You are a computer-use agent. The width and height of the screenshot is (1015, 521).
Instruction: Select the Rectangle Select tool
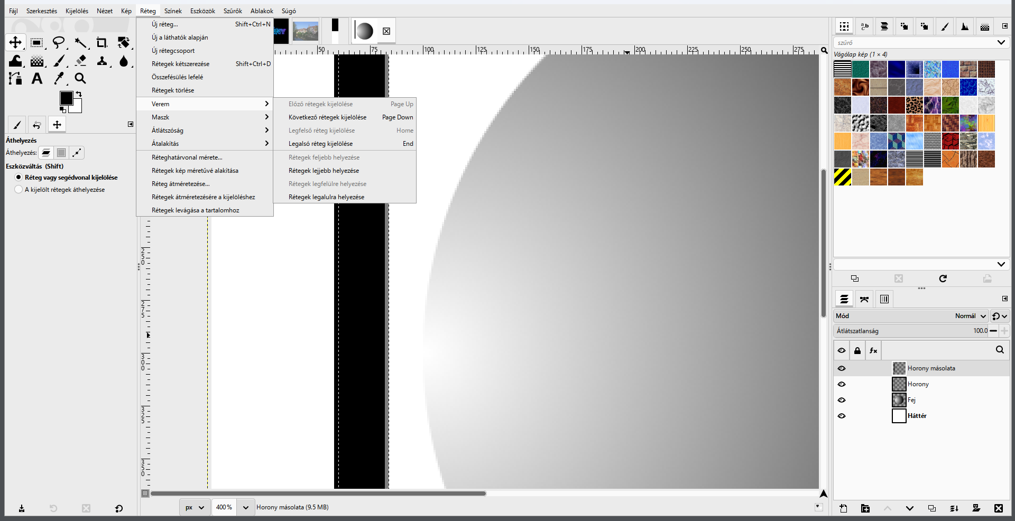(36, 42)
